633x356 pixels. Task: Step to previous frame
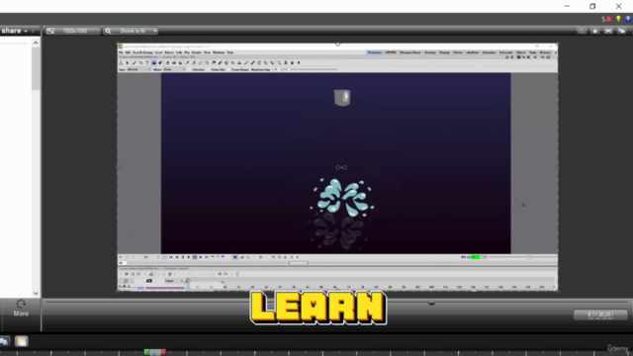click(x=177, y=257)
